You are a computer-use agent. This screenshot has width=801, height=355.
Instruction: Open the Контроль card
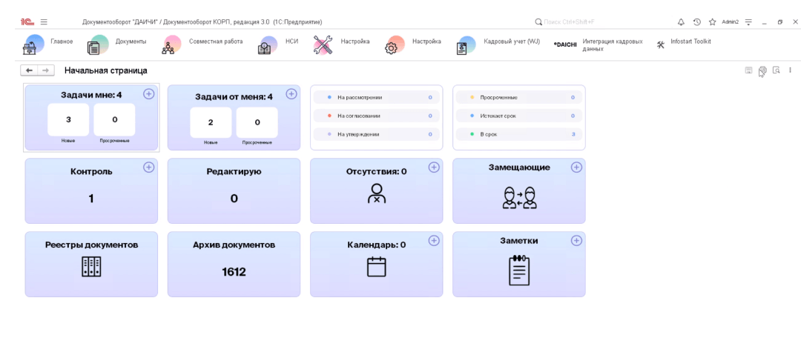click(x=91, y=191)
